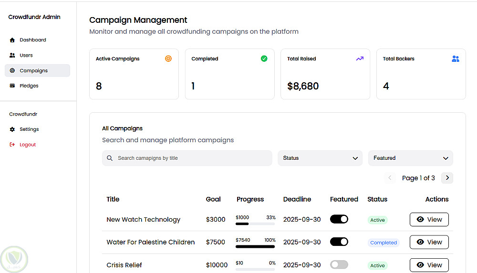Enable Featured toggle for Crisis Relief
The height and width of the screenshot is (273, 477).
click(x=339, y=265)
